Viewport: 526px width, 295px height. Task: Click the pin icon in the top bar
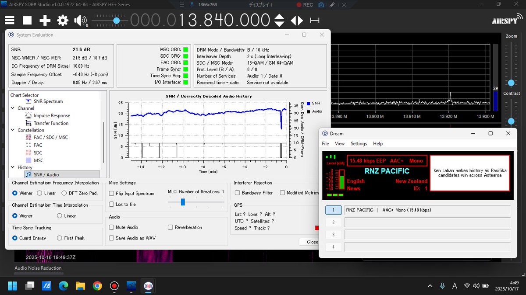point(192,5)
